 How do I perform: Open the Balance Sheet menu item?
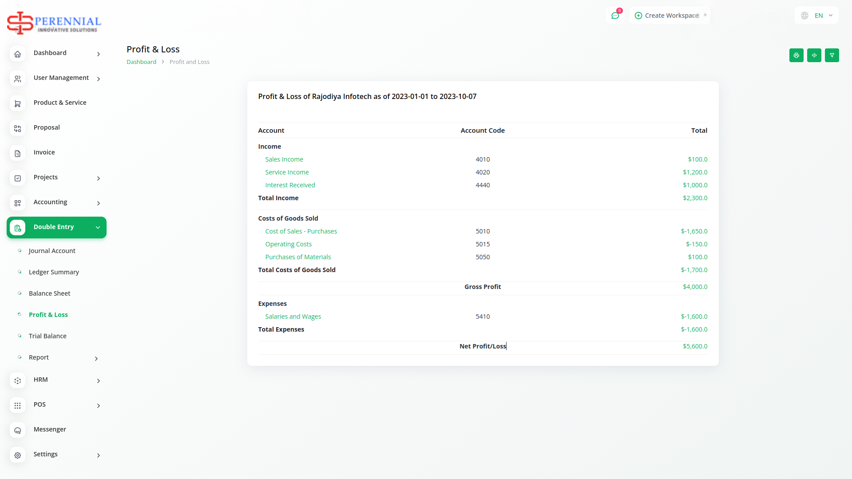49,293
